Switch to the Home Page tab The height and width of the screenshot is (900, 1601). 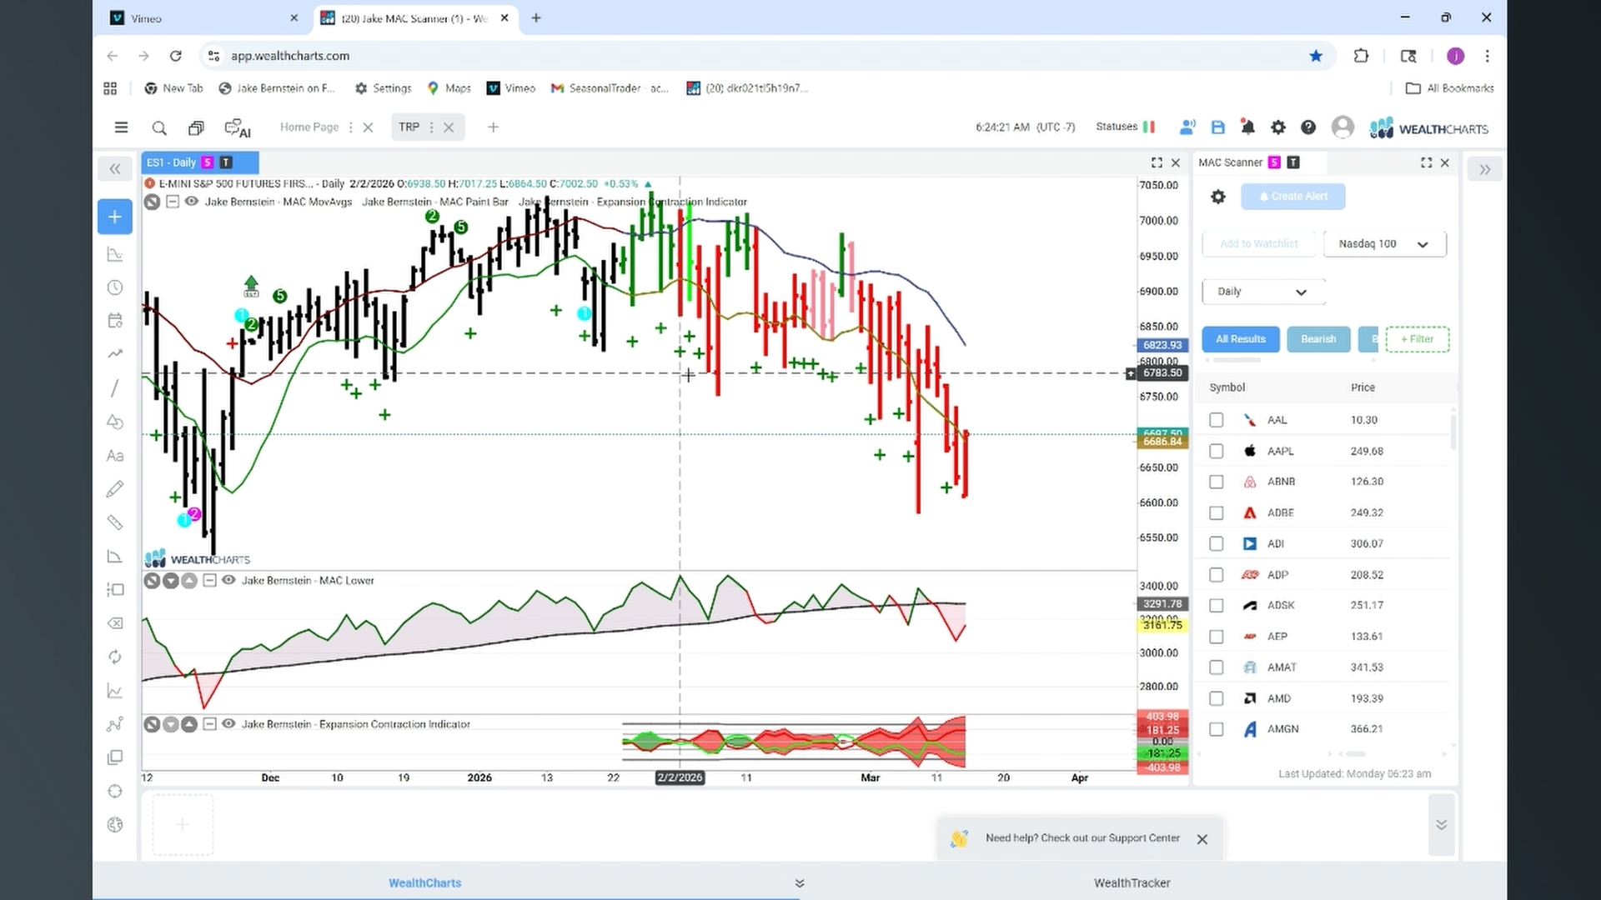pyautogui.click(x=309, y=127)
